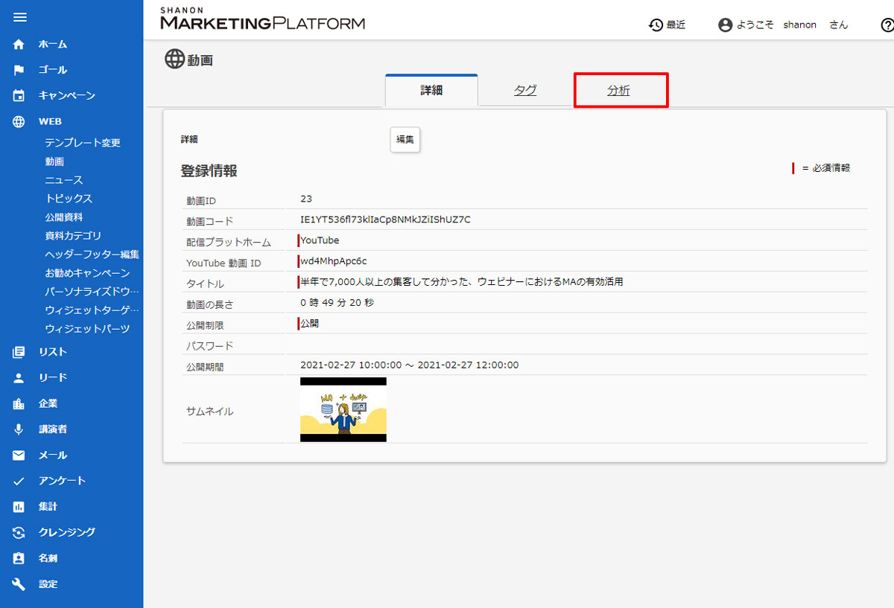The image size is (894, 608).
Task: Open the user account shanon menu
Action: click(782, 25)
